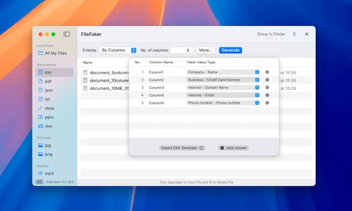Remove Column1 using its minus icon
352x211 pixels.
pos(267,72)
